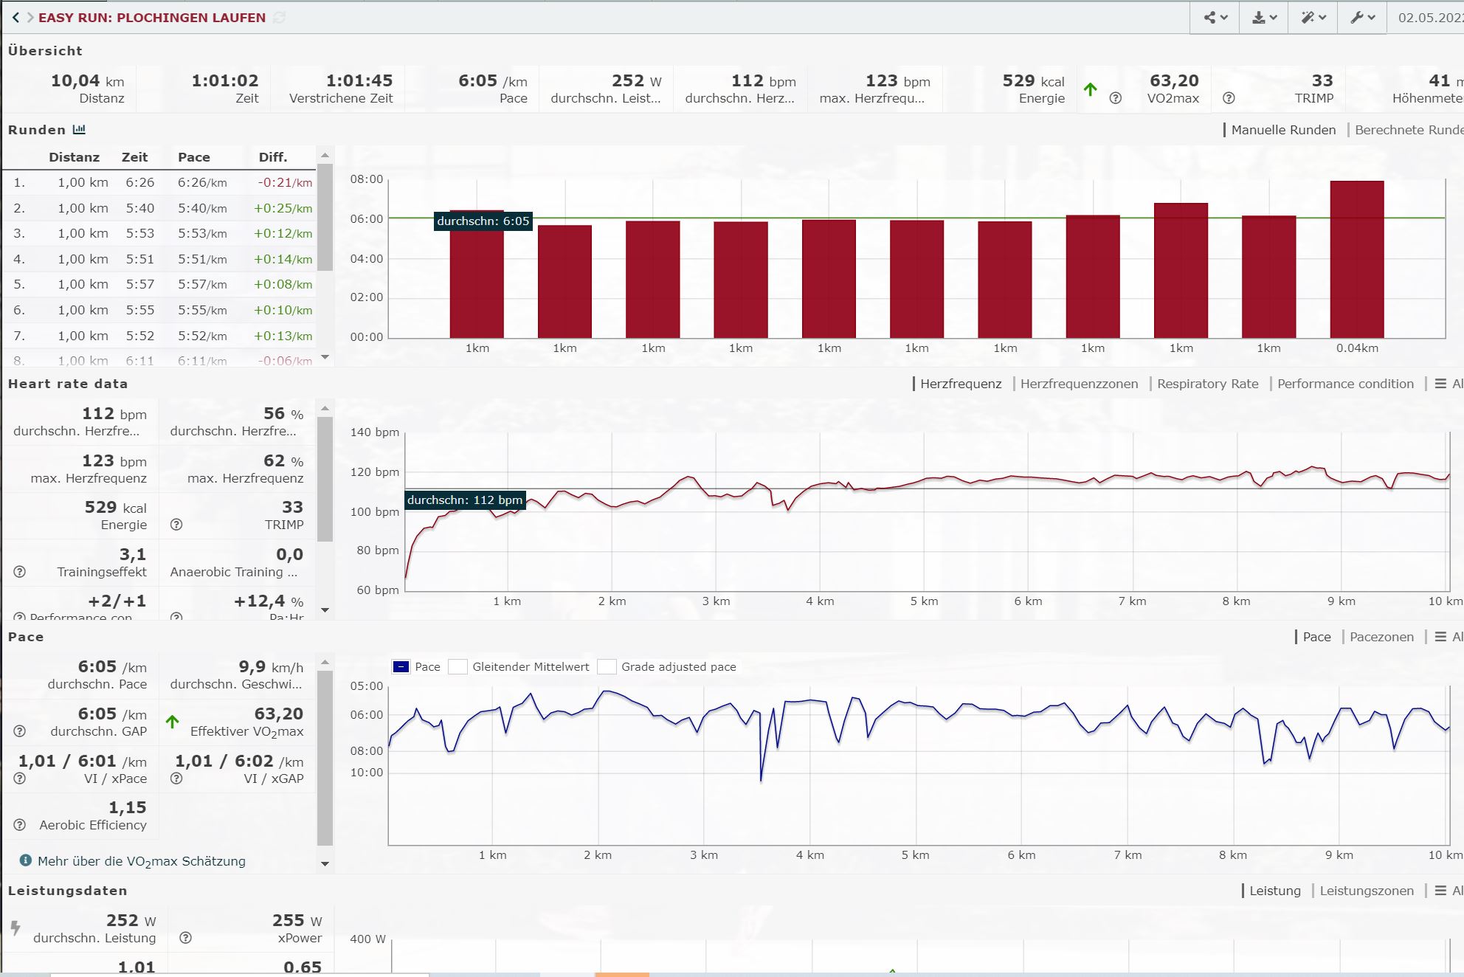This screenshot has width=1464, height=977.
Task: Click help icon next to Aerobic Efficiency
Action: point(20,825)
